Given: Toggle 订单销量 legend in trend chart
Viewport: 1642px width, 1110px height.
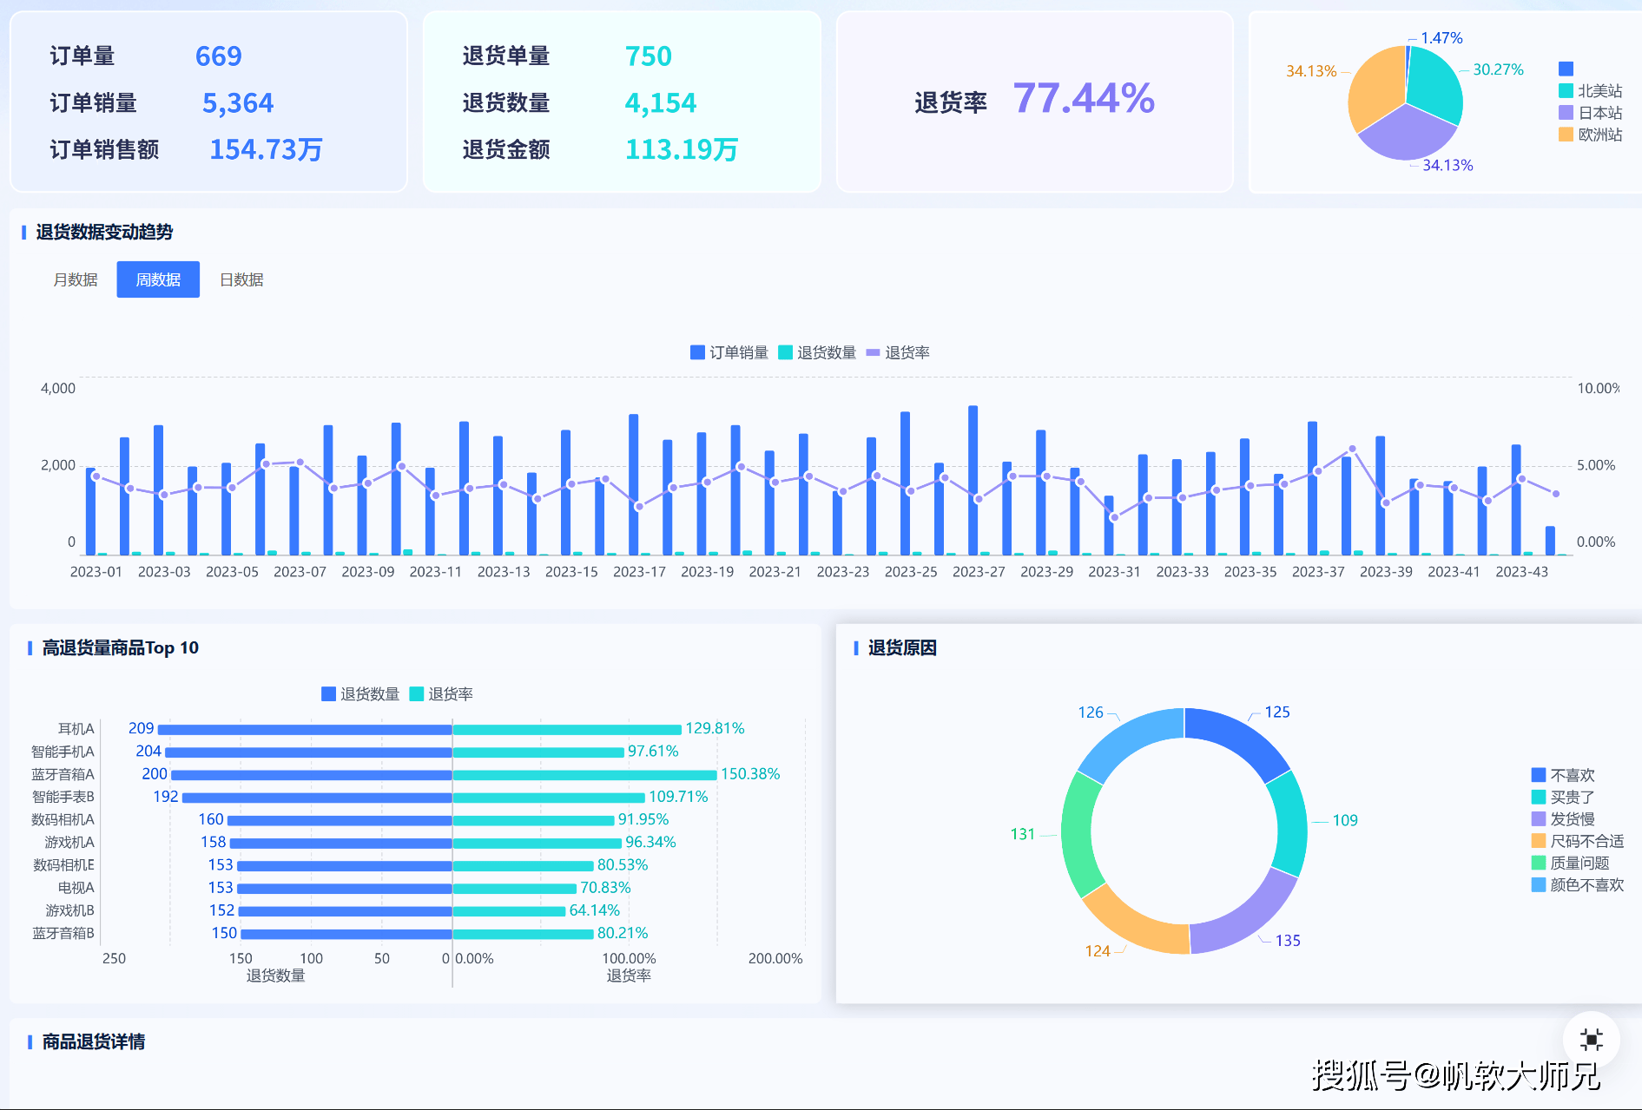Looking at the screenshot, I should tap(729, 352).
